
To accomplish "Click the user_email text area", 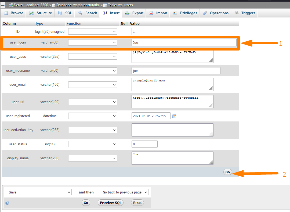I will 172,85.
